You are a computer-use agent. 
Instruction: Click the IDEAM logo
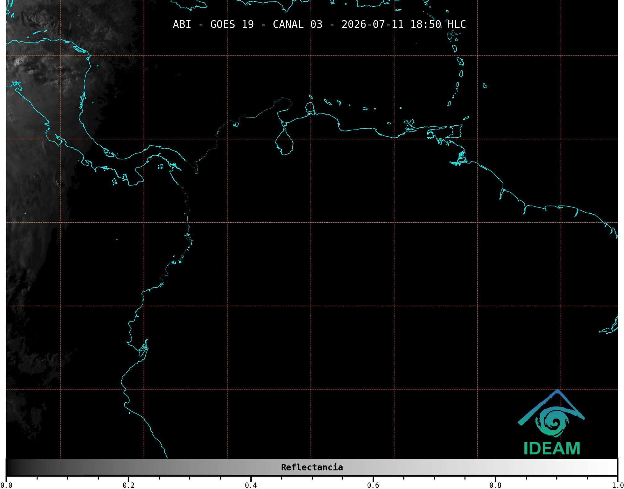(551, 422)
